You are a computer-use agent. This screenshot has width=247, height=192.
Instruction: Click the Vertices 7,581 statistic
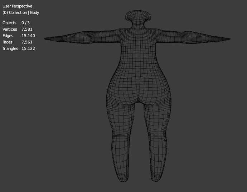(17, 29)
